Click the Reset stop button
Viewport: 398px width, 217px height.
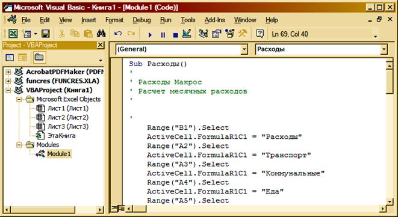point(175,35)
